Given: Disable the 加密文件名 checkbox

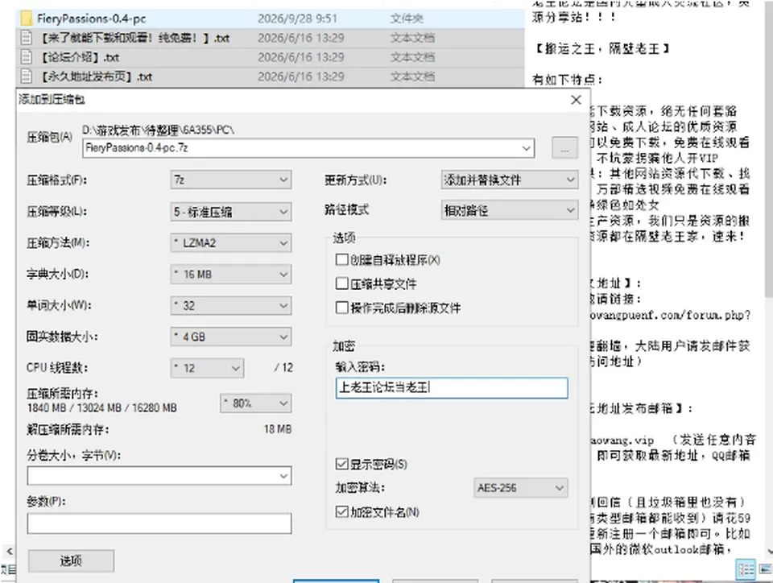Looking at the screenshot, I should point(341,511).
